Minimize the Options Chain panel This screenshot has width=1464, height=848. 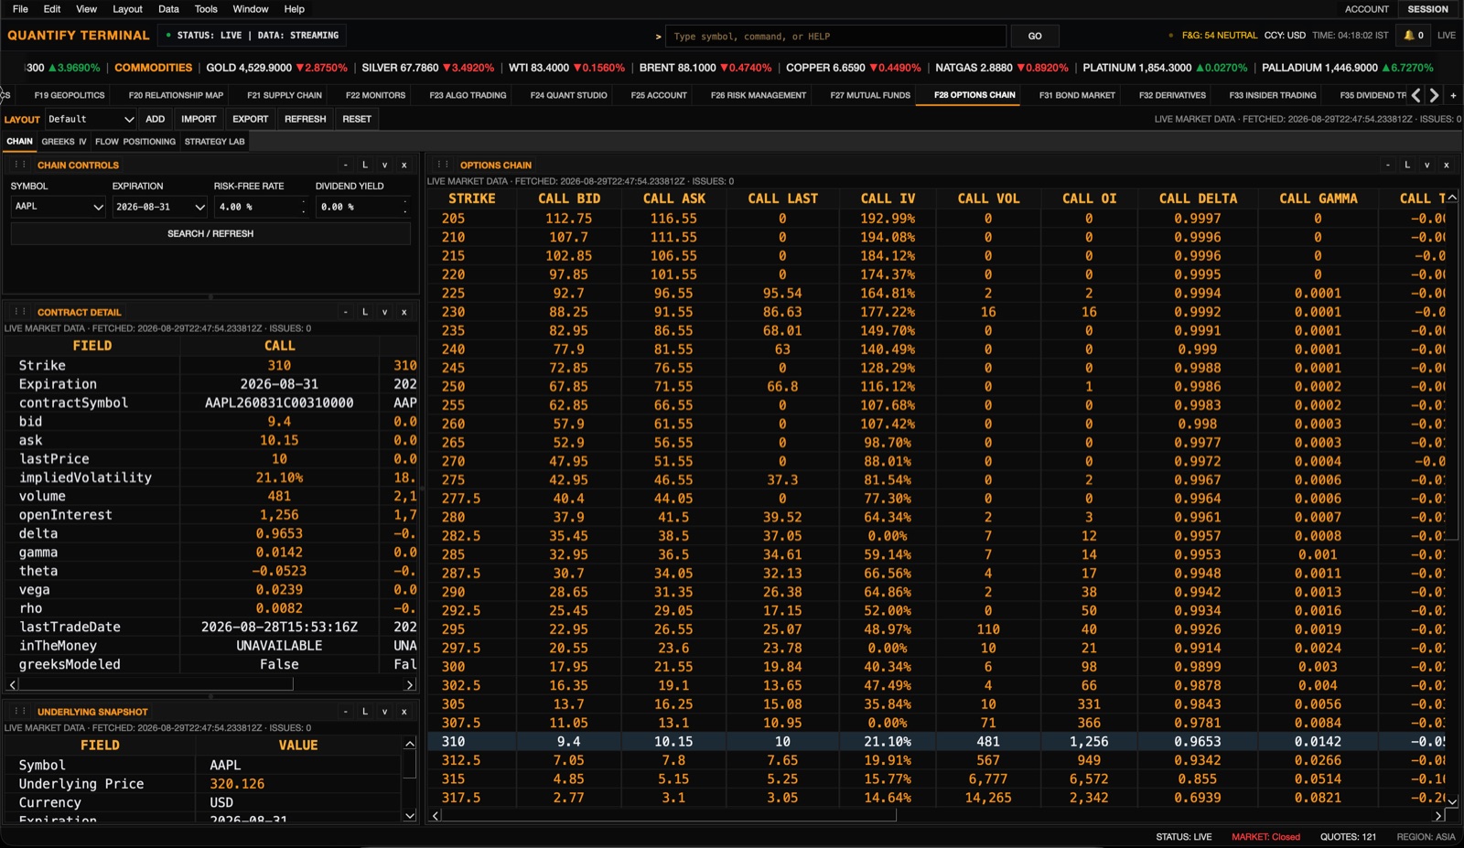coord(1388,166)
